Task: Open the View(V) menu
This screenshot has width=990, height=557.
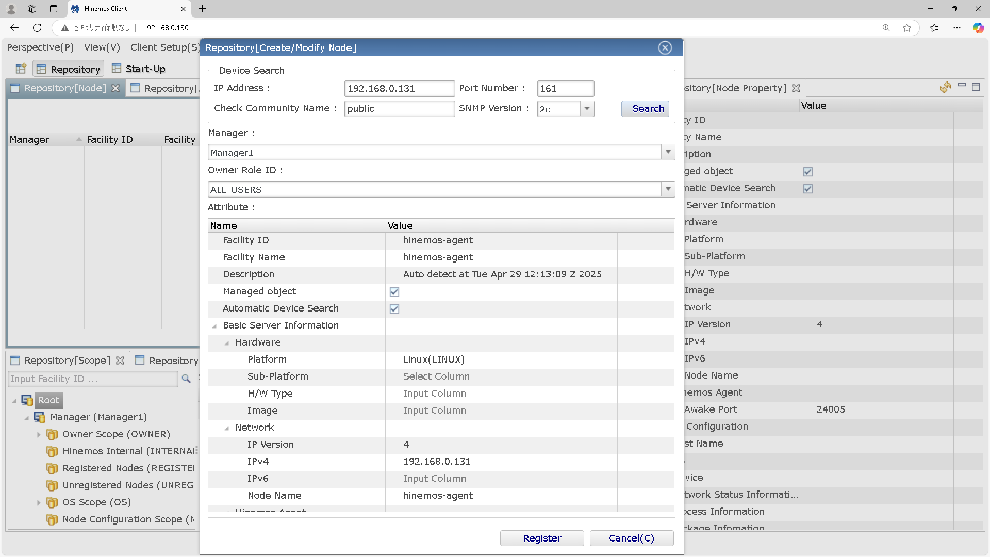Action: pyautogui.click(x=102, y=47)
